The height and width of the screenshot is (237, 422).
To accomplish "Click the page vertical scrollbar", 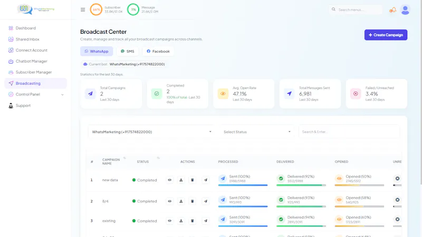I will tap(420, 91).
